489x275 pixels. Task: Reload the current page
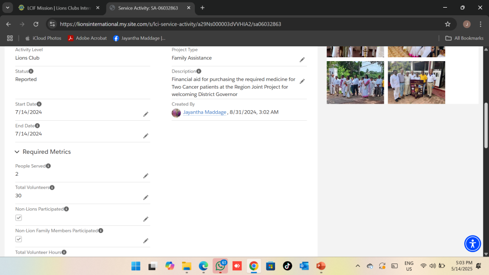click(36, 24)
